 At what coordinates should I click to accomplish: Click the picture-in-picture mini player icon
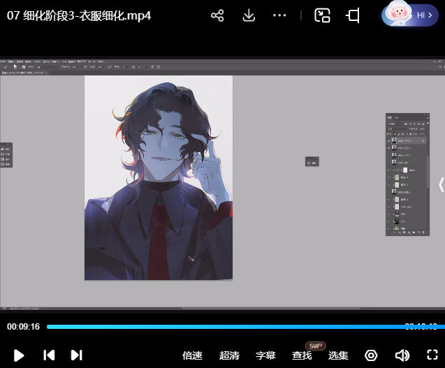(322, 15)
